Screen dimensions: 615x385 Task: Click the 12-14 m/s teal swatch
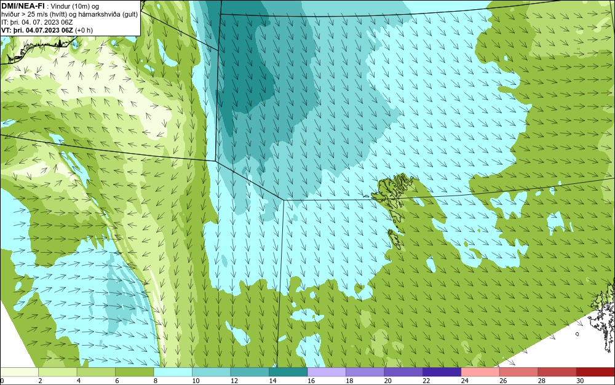[250, 372]
